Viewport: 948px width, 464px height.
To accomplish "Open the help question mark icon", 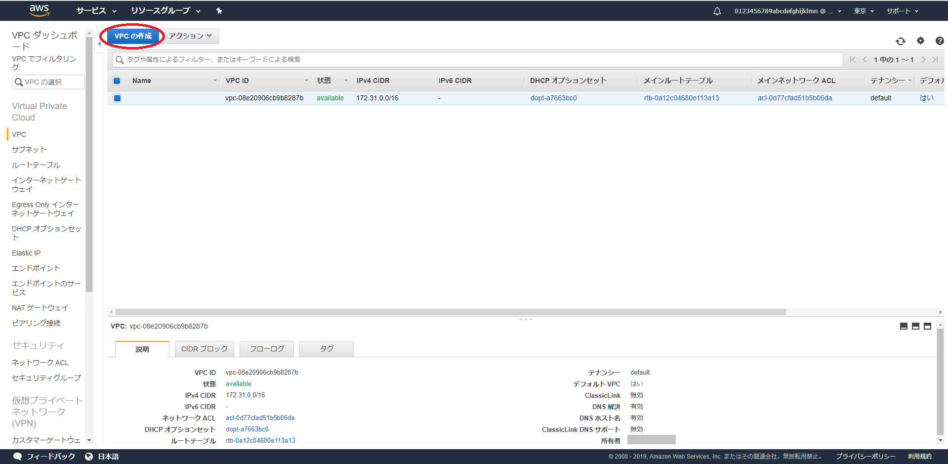I will pyautogui.click(x=939, y=41).
